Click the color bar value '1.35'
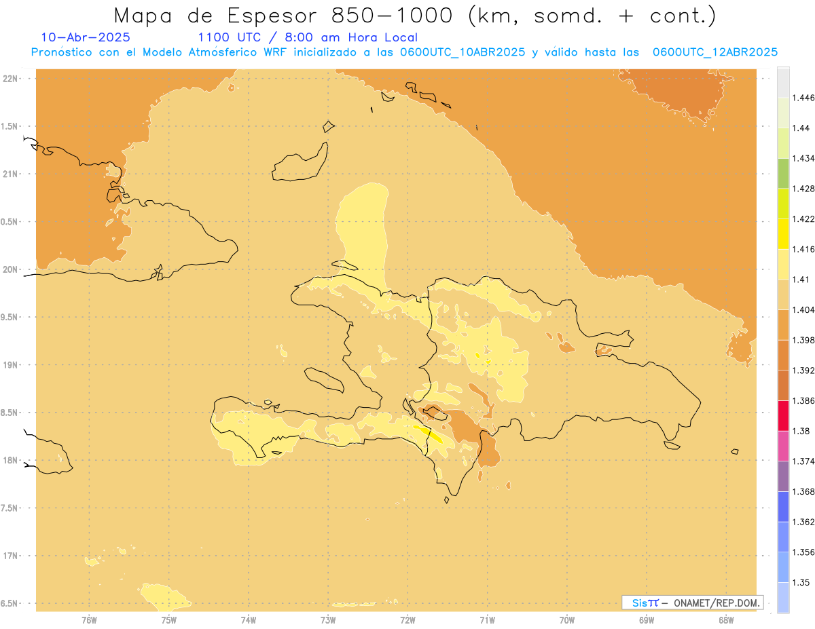This screenshot has height=629, width=815. pyautogui.click(x=801, y=582)
